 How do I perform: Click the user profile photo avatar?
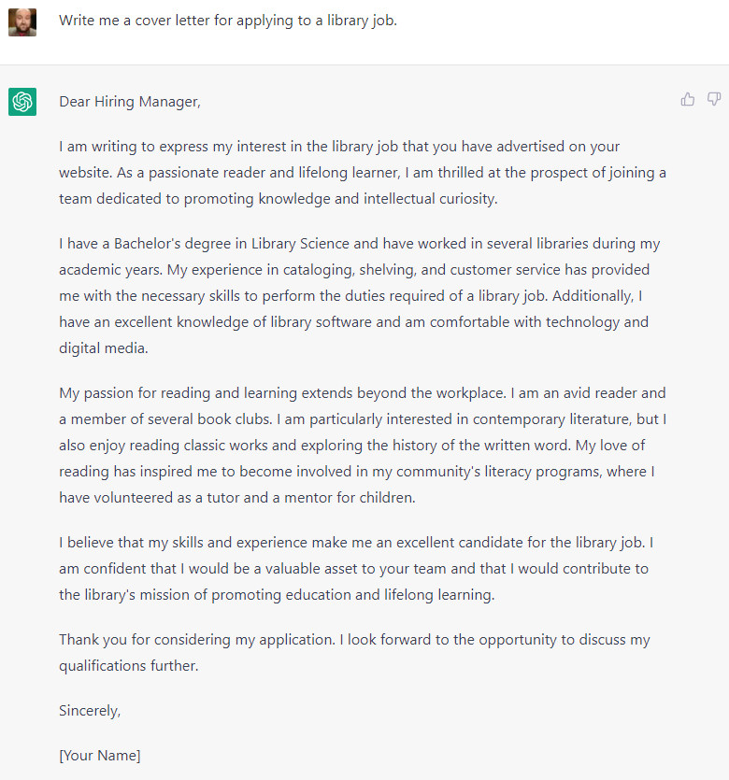click(x=22, y=22)
